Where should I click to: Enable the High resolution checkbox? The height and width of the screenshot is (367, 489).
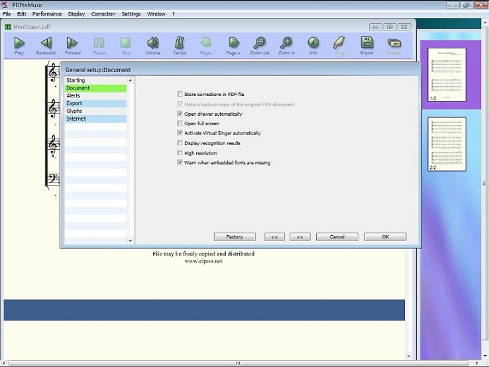(180, 153)
